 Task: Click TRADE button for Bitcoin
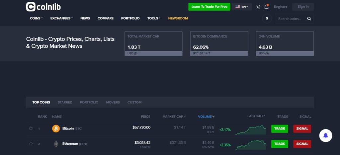point(280,129)
